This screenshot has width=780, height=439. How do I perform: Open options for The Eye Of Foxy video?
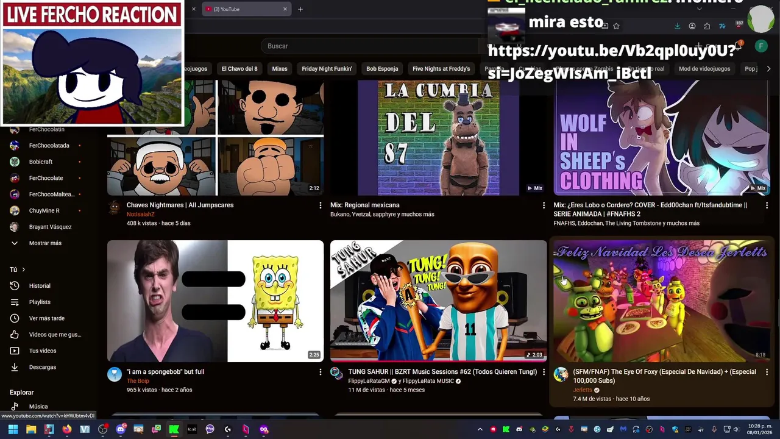coord(767,372)
